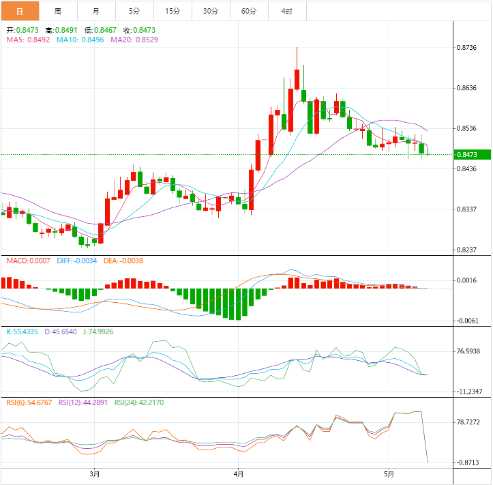Open the 5分 timeframe tab

pyautogui.click(x=134, y=12)
